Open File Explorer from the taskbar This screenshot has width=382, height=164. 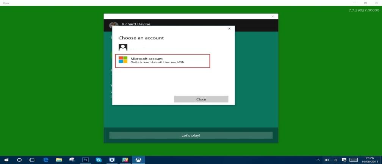coord(59,160)
